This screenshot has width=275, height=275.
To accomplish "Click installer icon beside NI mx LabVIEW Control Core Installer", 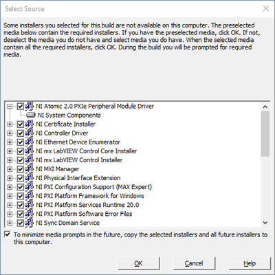I will 30,151.
